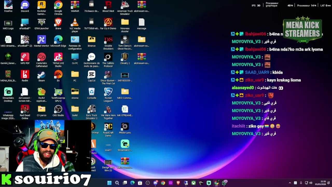Viewport: 332px width, 187px height.
Task: Open the Google Chrome desktop shortcut
Action: tap(58, 8)
